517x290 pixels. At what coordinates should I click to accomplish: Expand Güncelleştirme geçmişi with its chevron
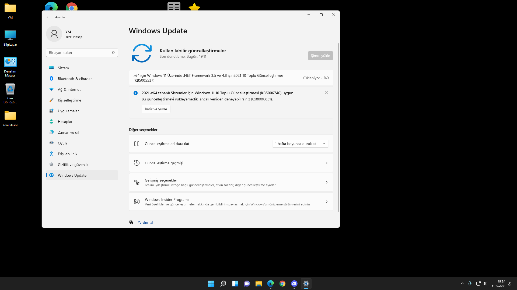[326, 163]
